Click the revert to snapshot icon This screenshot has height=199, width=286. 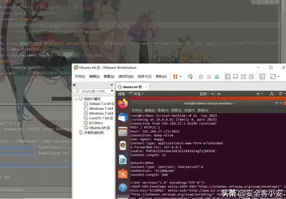209,77
